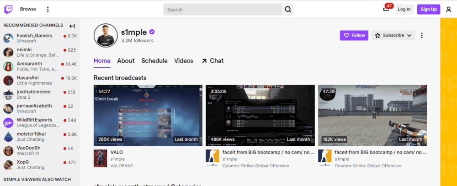Click the neimki avatar
The height and width of the screenshot is (186, 457).
coord(8,52)
